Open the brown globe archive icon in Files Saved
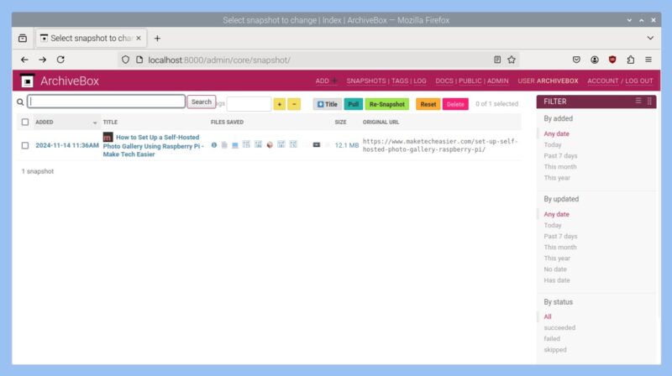672x376 pixels. click(270, 145)
